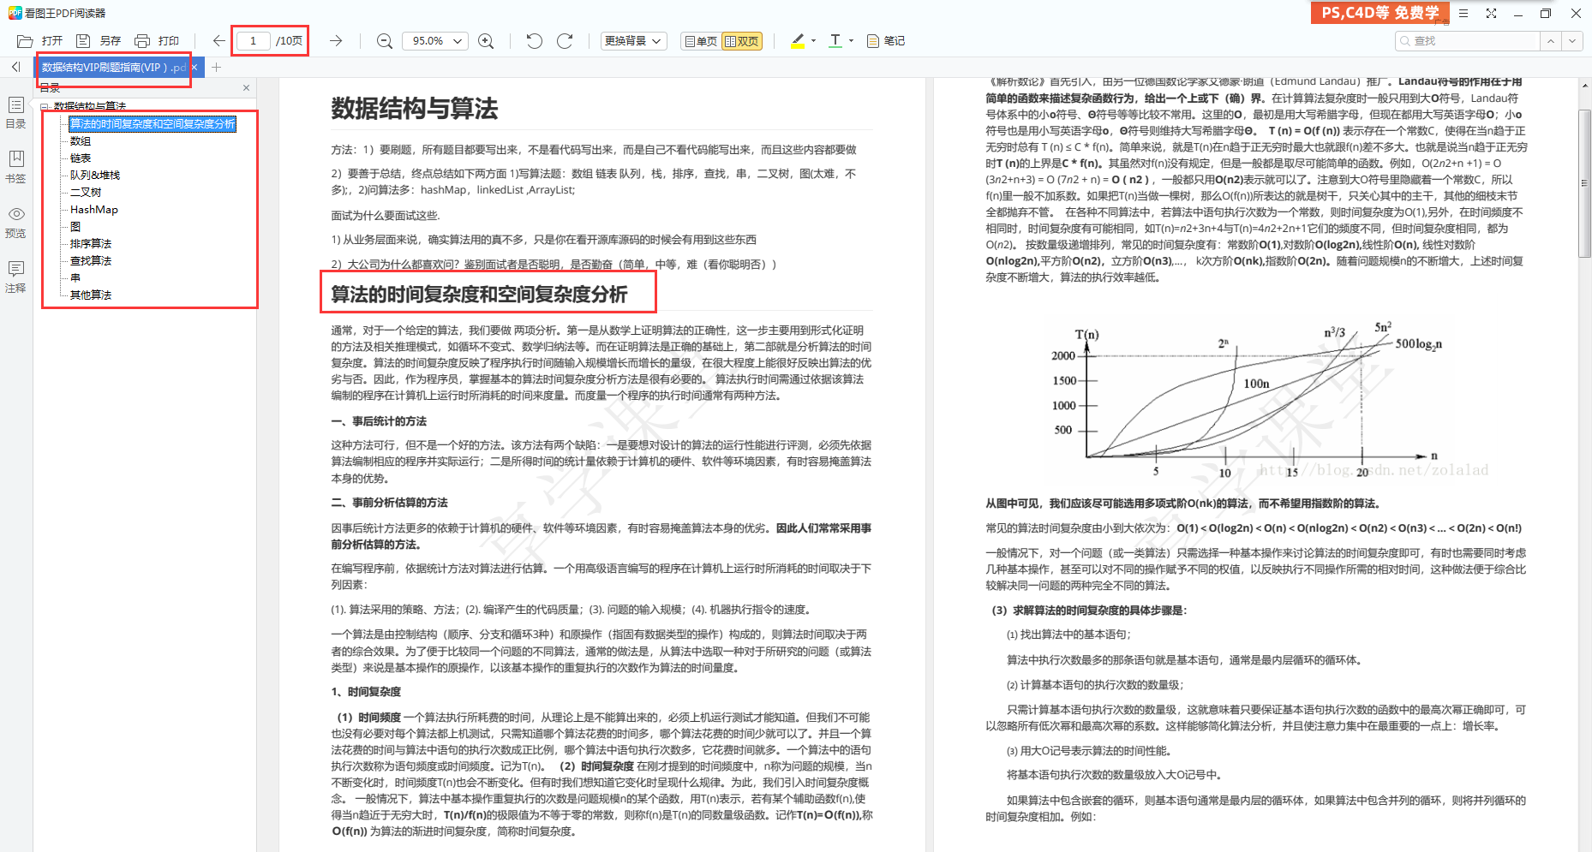Click the heading 1、时间复杂度
The height and width of the screenshot is (852, 1592).
(366, 692)
